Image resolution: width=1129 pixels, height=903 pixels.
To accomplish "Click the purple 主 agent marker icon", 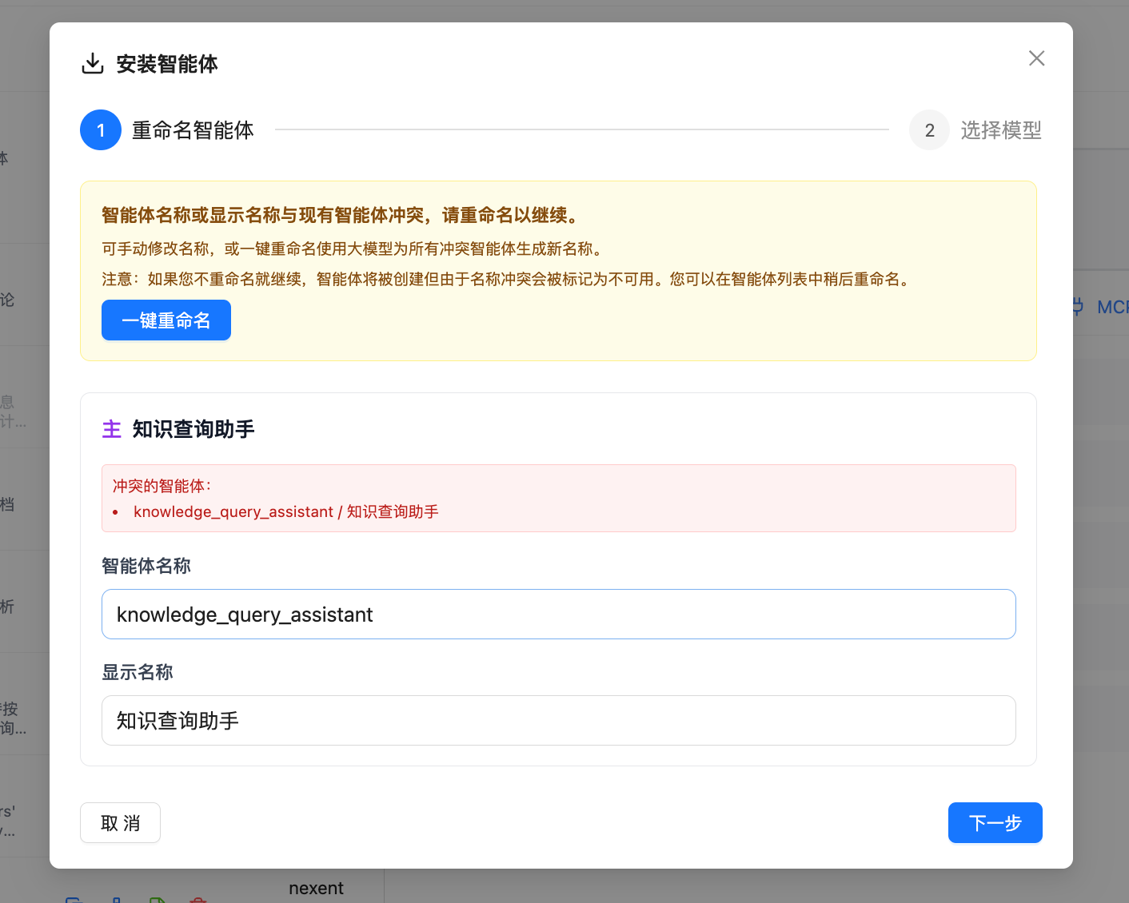I will click(112, 429).
